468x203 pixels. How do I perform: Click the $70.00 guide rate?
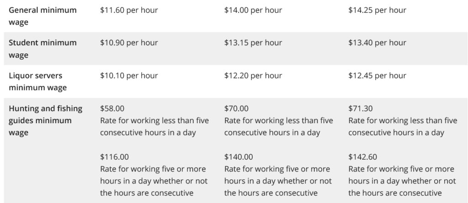(x=236, y=109)
